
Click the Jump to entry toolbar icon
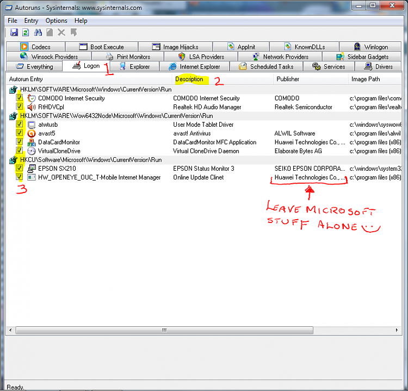[73, 33]
